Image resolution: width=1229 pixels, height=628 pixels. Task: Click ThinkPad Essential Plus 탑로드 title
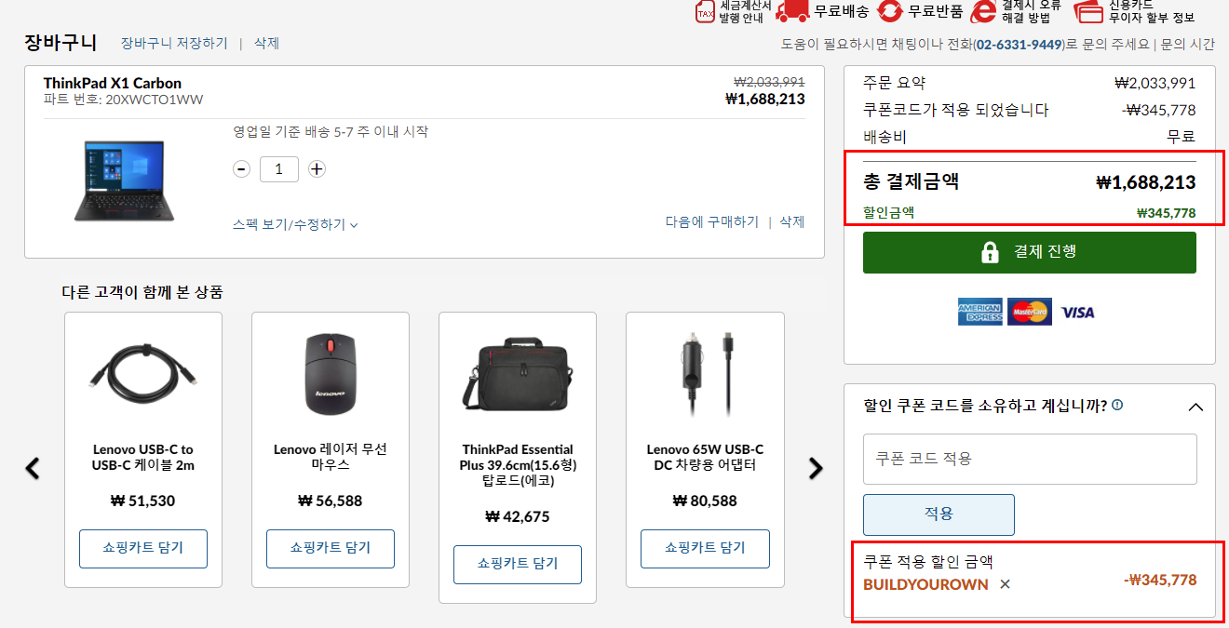[x=518, y=465]
